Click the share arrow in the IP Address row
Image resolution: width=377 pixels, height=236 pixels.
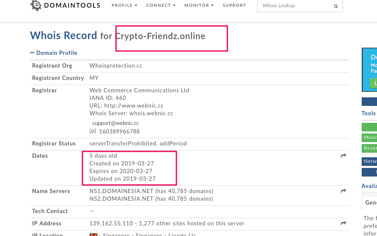(343, 224)
